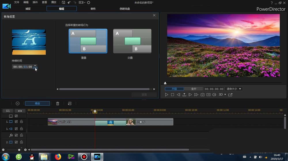Switch to the 捕捉 module tab
288x161 pixels.
pyautogui.click(x=28, y=9)
